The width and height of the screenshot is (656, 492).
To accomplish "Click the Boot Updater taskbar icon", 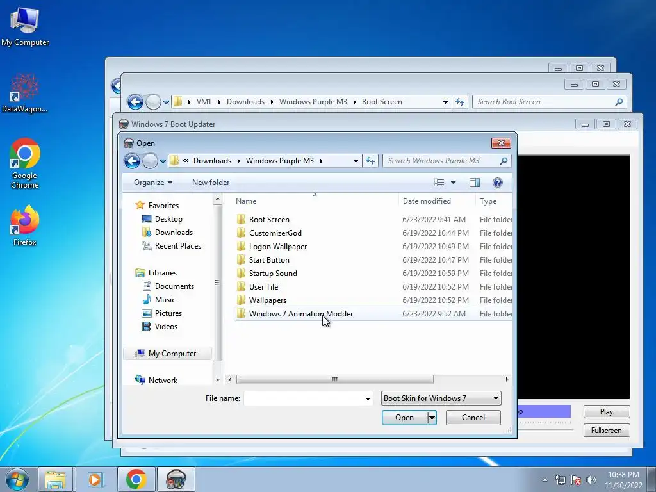I will point(176,479).
